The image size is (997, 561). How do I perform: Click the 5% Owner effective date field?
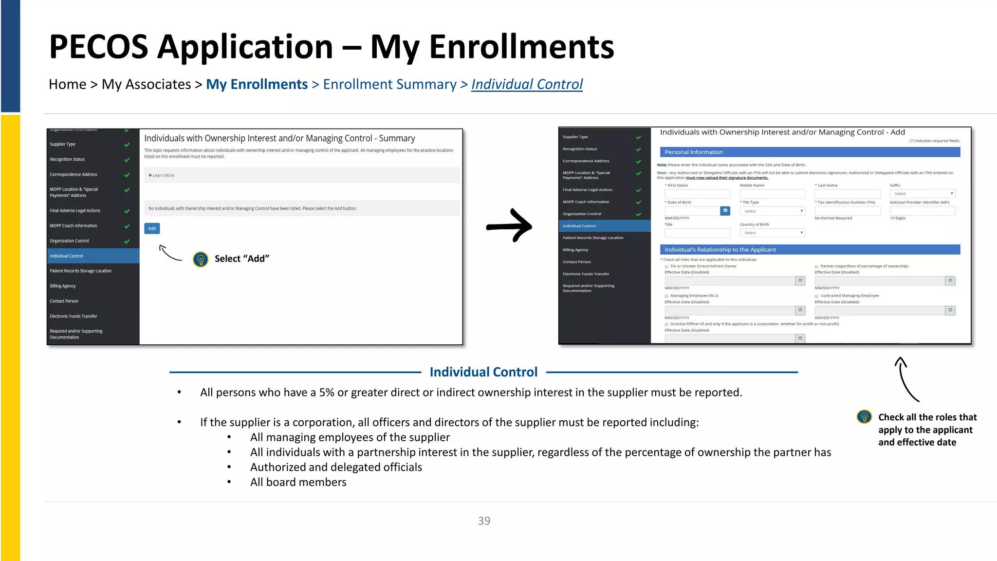coord(730,280)
